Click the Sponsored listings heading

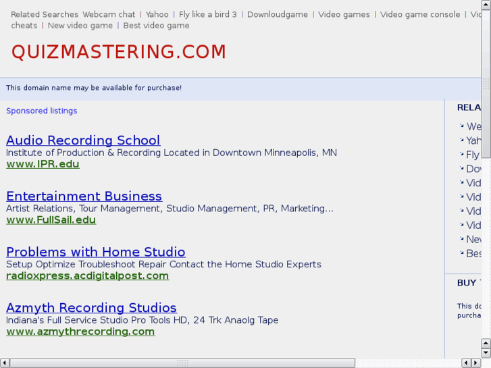tap(42, 111)
